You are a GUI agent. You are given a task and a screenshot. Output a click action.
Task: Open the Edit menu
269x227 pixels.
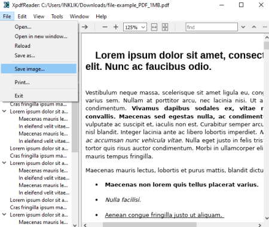pos(22,16)
